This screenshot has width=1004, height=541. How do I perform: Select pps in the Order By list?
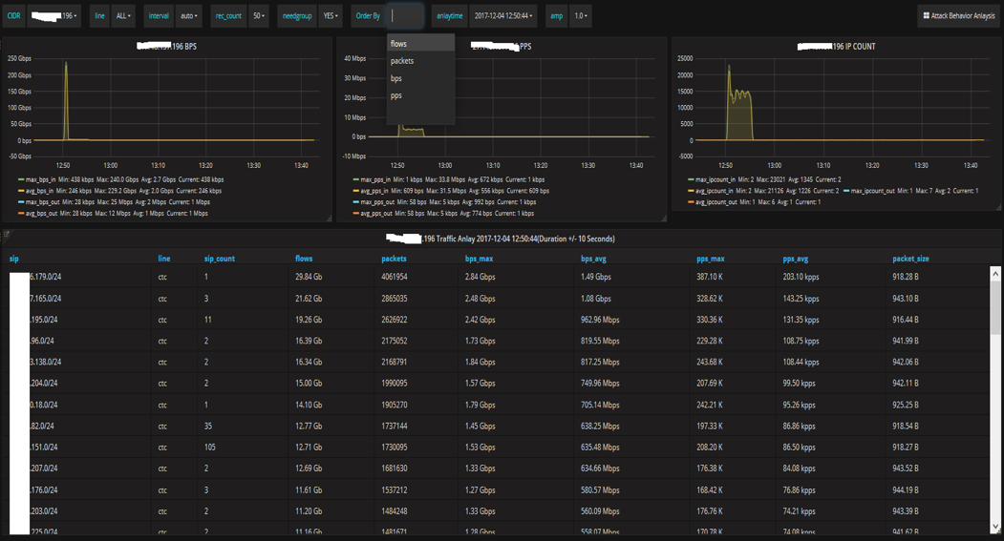pyautogui.click(x=420, y=95)
